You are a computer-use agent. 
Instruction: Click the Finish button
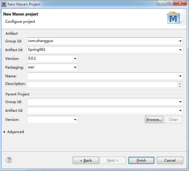point(141,160)
